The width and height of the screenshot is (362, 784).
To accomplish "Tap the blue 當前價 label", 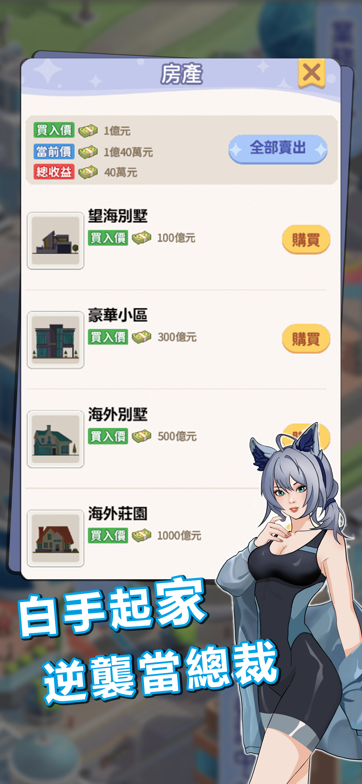I will pyautogui.click(x=54, y=151).
